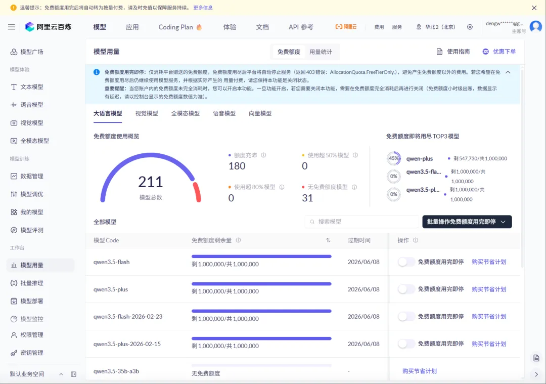This screenshot has width=546, height=384.
Task: Open API 参考 in top nav
Action: point(301,27)
